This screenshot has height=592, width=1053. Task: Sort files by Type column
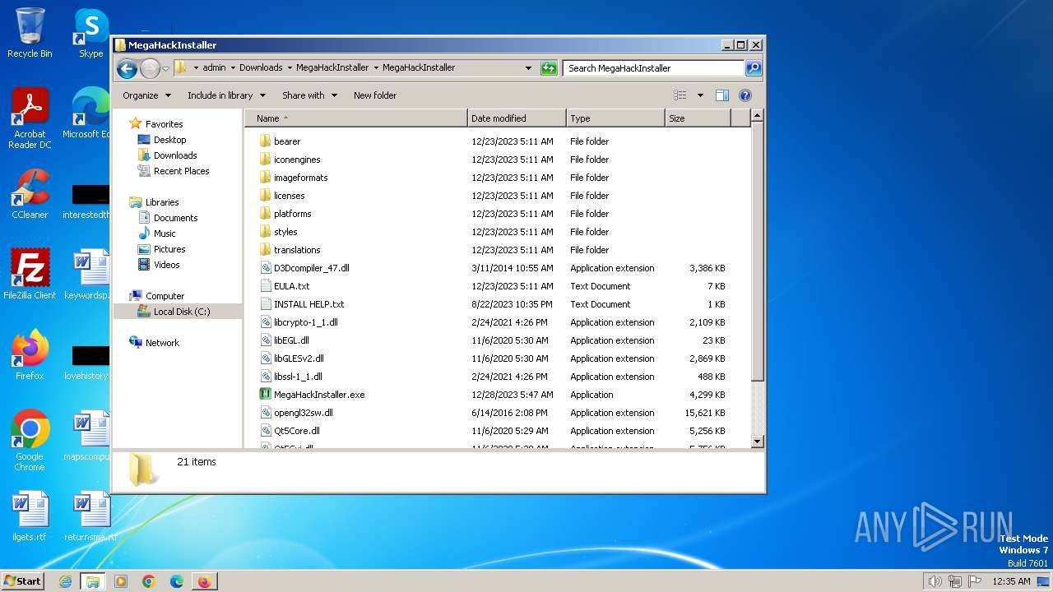(615, 118)
